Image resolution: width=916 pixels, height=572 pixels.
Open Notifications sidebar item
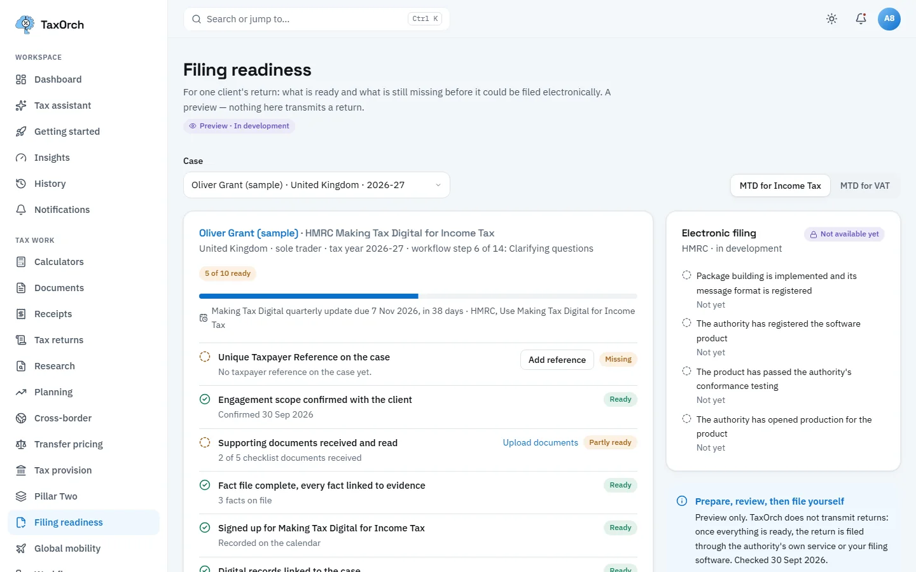83,210
